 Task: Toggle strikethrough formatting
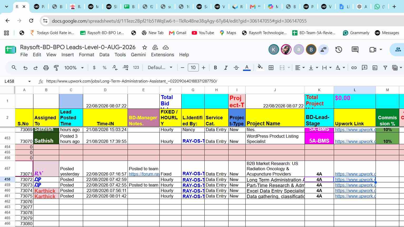point(236,68)
